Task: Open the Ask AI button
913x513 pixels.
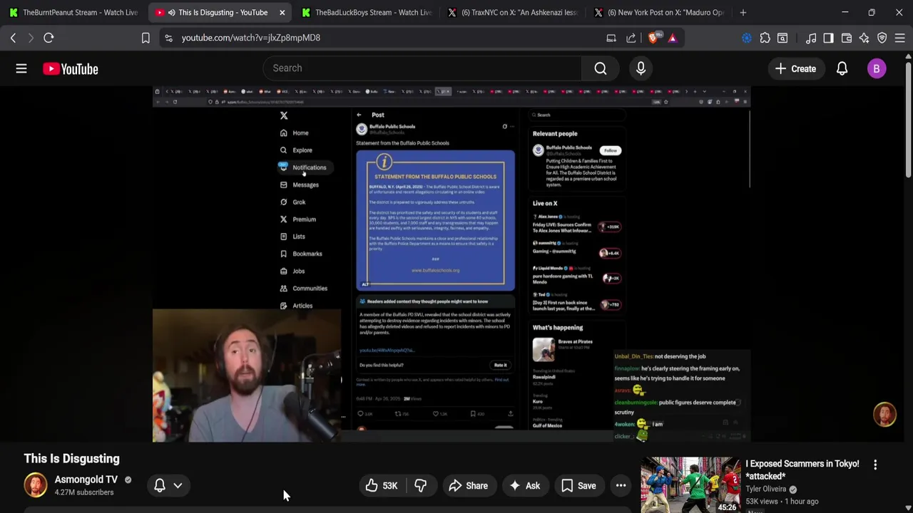Action: [524, 486]
